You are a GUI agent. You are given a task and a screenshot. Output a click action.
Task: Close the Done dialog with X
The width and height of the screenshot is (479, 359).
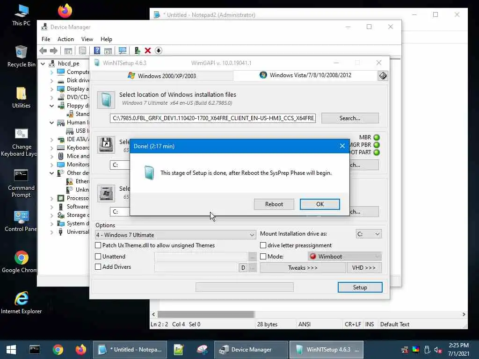pos(342,146)
